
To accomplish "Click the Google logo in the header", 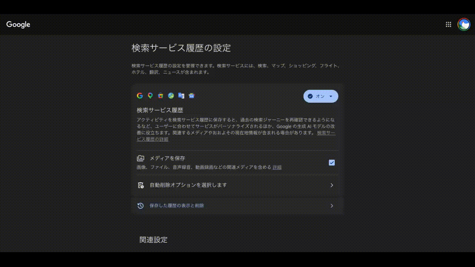I will coord(18,24).
